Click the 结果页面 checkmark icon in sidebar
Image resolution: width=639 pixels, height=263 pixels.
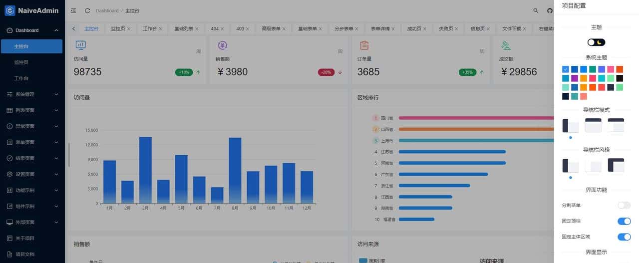(x=9, y=158)
